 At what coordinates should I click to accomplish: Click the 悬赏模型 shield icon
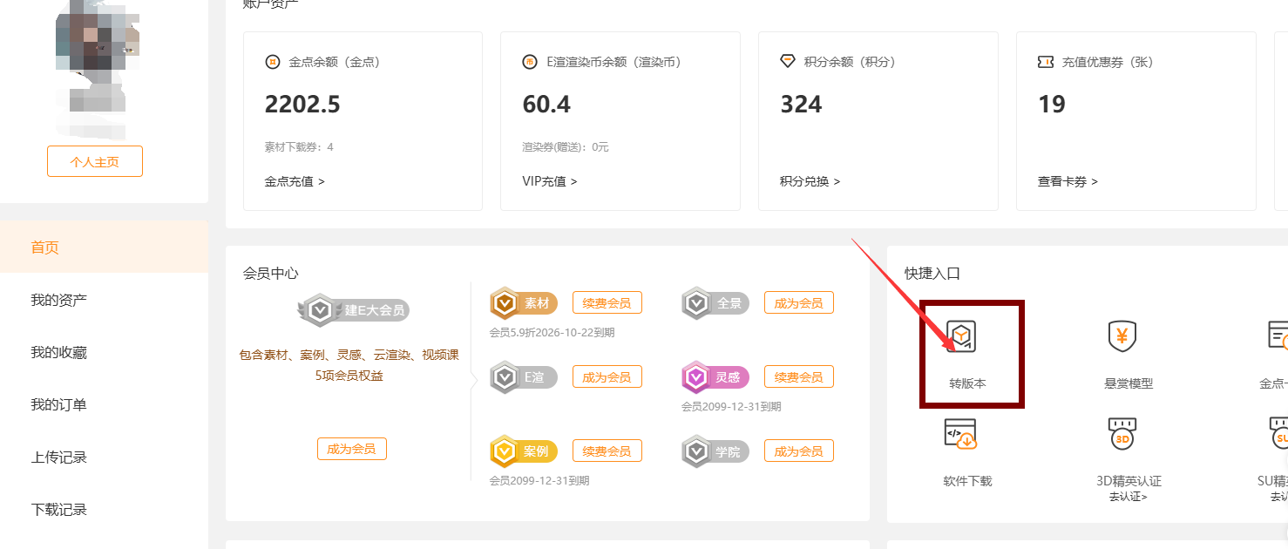pyautogui.click(x=1122, y=336)
